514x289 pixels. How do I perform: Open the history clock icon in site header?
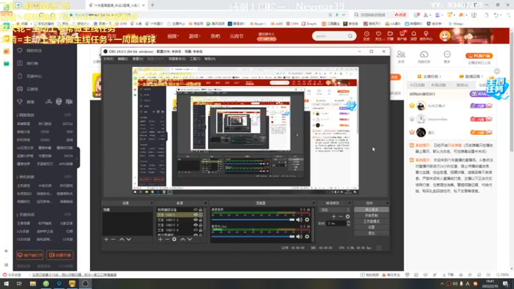pyautogui.click(x=366, y=35)
